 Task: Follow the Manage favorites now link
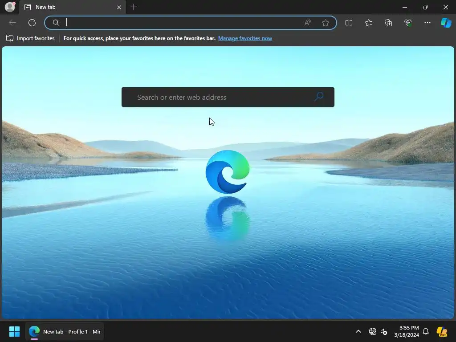tap(245, 38)
